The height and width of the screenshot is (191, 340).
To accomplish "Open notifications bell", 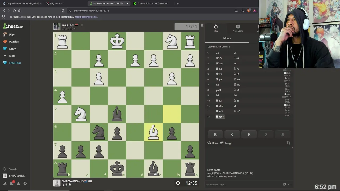I will 18,184.
